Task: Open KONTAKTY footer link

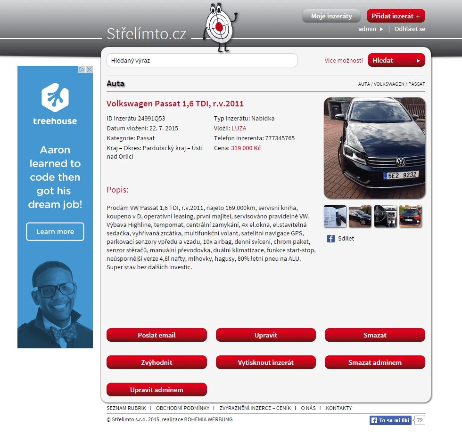Action: pos(339,408)
